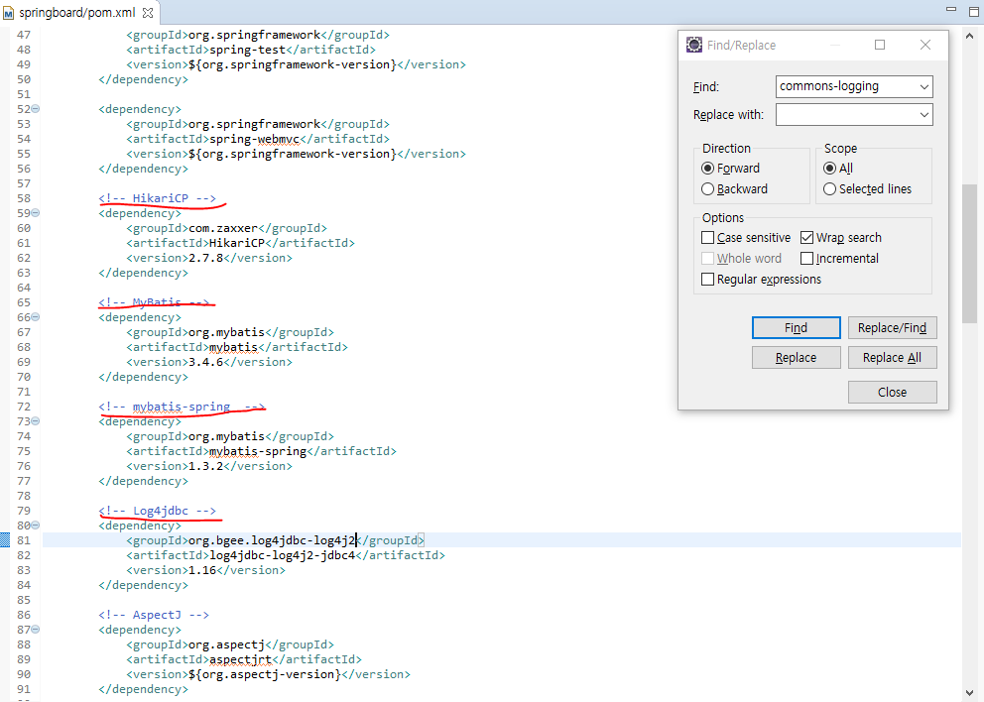
Task: Open the Find field history dropdown
Action: (923, 86)
